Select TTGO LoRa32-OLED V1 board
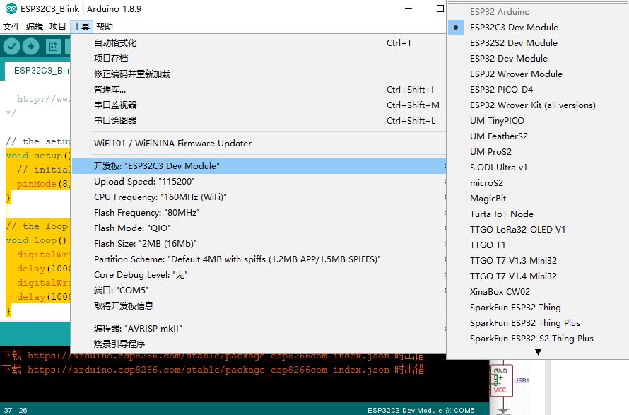629x415 pixels. pos(538,230)
